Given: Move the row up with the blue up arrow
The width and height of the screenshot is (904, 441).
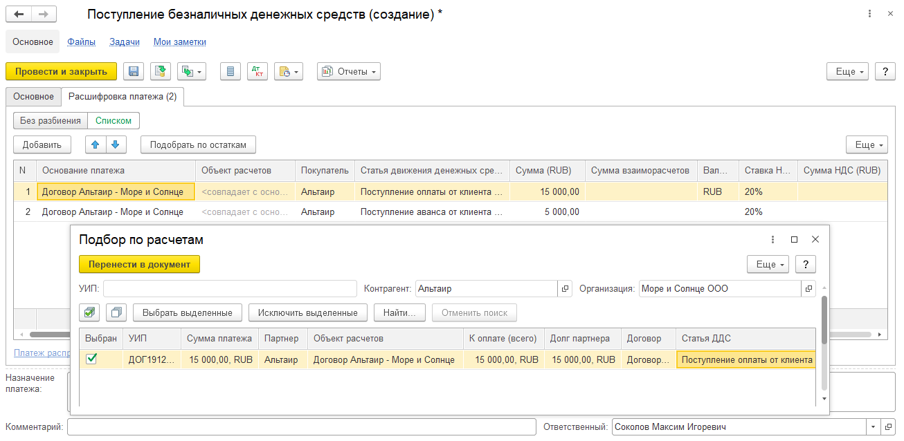Looking at the screenshot, I should (96, 144).
